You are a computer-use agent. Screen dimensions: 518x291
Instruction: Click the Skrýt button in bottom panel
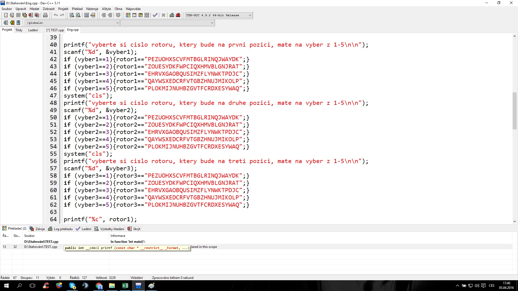click(134, 229)
